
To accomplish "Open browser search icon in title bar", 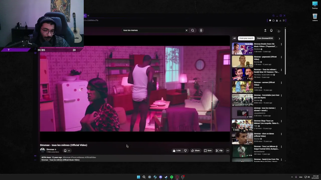I will click(x=273, y=15).
